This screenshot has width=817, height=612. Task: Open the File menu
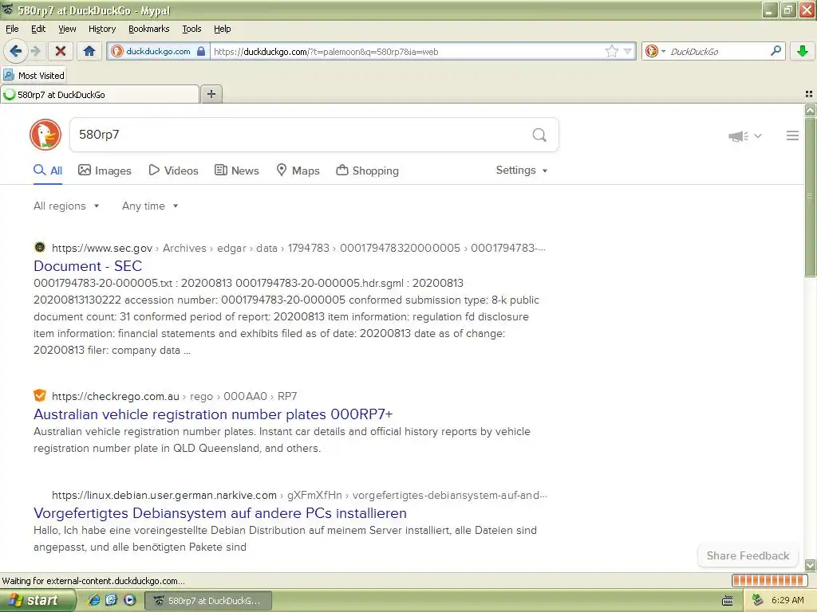click(12, 29)
